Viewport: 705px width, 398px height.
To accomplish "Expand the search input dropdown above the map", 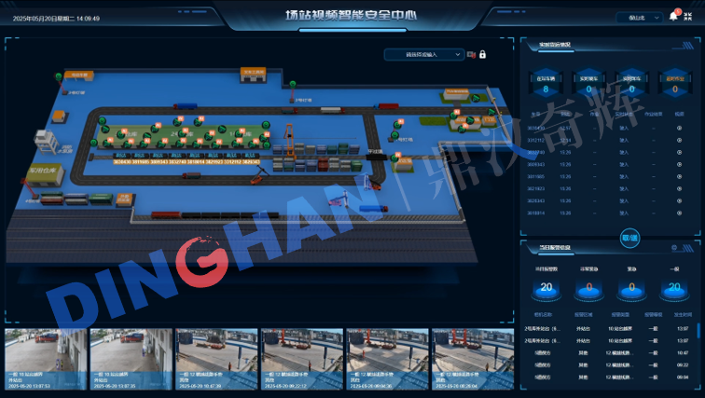I will [x=424, y=55].
